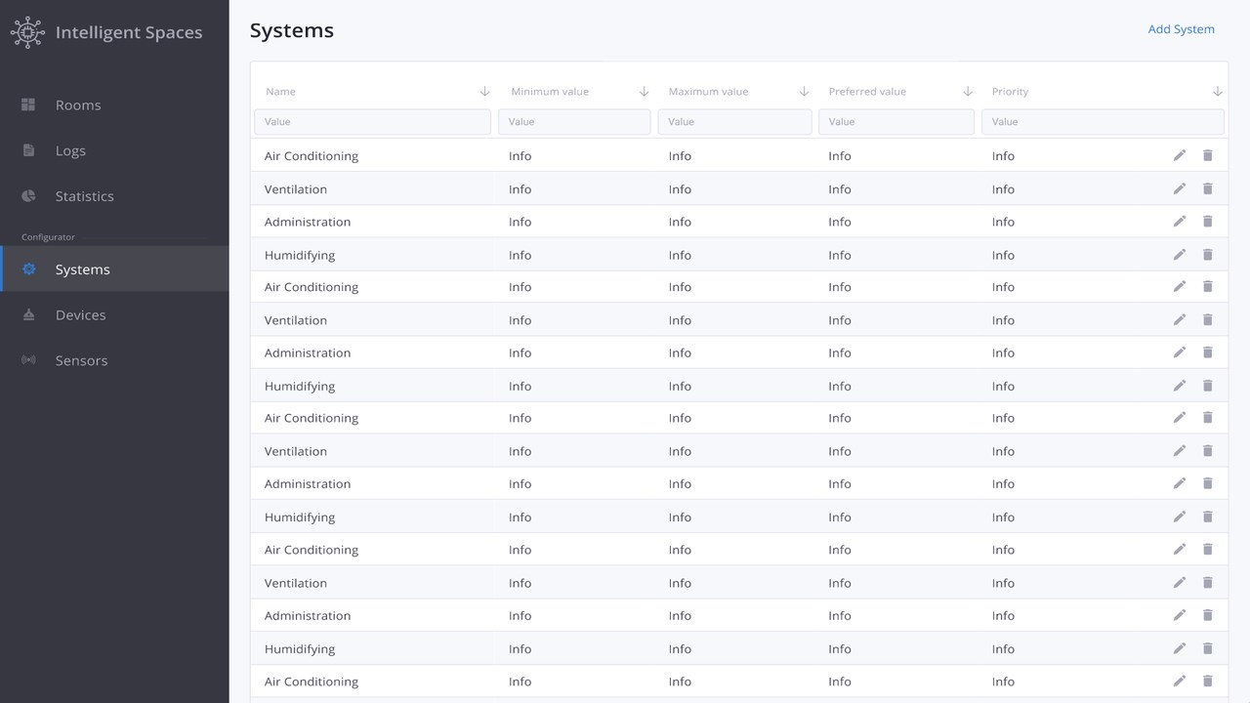Sort by Minimum value column arrow
Image resolution: width=1250 pixels, height=703 pixels.
tap(644, 92)
